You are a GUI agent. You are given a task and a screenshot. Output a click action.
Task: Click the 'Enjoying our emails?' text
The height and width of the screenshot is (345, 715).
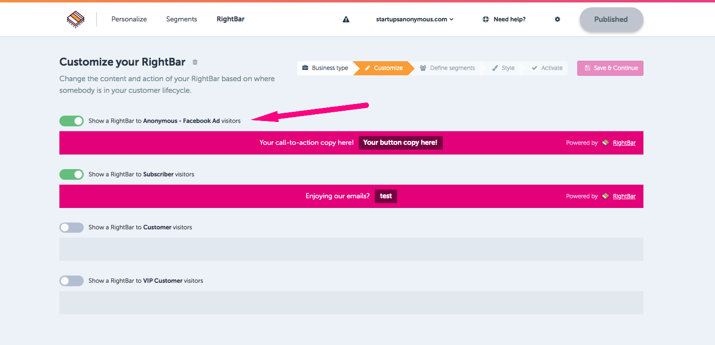(338, 196)
